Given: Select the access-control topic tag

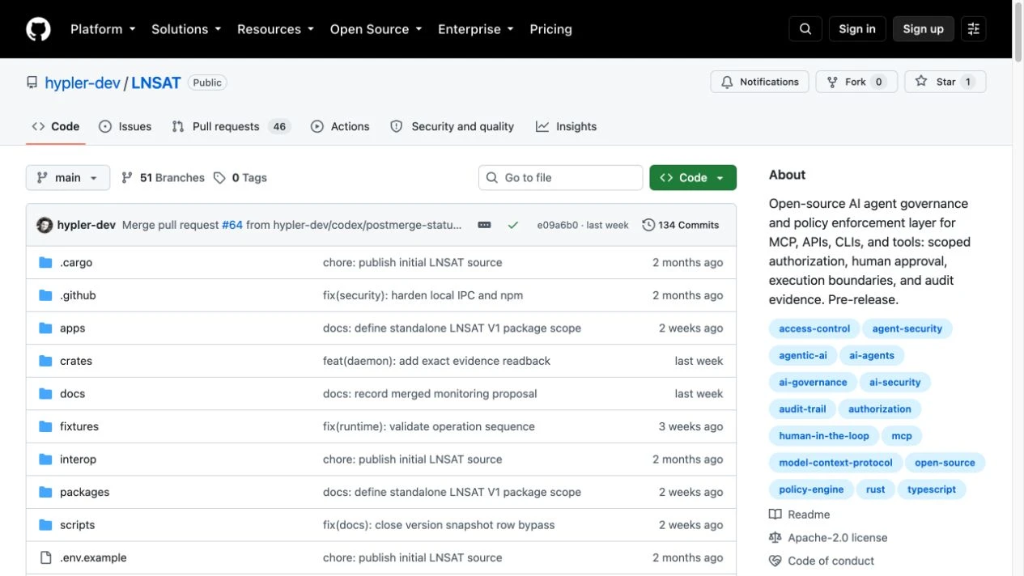Looking at the screenshot, I should tap(814, 328).
